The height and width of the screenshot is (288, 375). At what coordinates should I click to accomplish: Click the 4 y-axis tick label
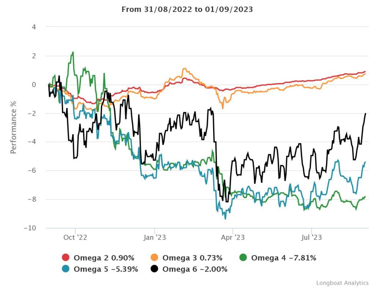pyautogui.click(x=34, y=27)
